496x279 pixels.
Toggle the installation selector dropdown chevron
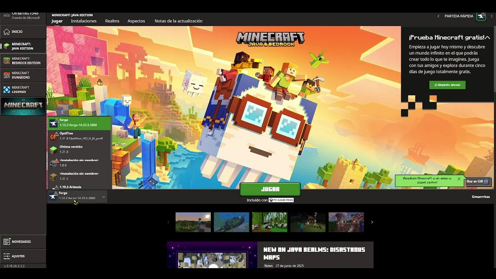click(103, 197)
